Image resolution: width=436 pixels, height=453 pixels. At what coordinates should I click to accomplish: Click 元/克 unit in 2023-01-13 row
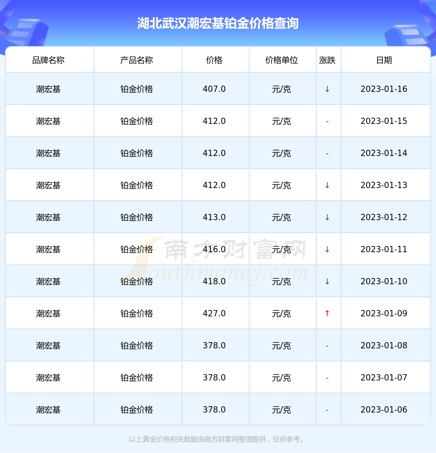tap(282, 186)
